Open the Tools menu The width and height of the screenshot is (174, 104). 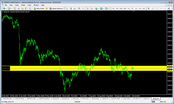coord(29,5)
